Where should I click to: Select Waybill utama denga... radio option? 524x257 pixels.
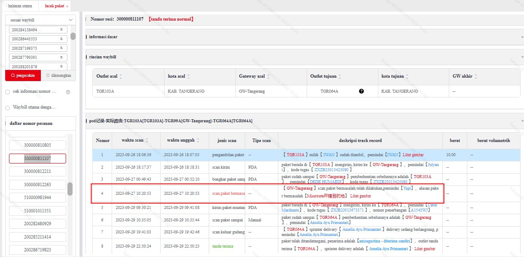pos(7,107)
